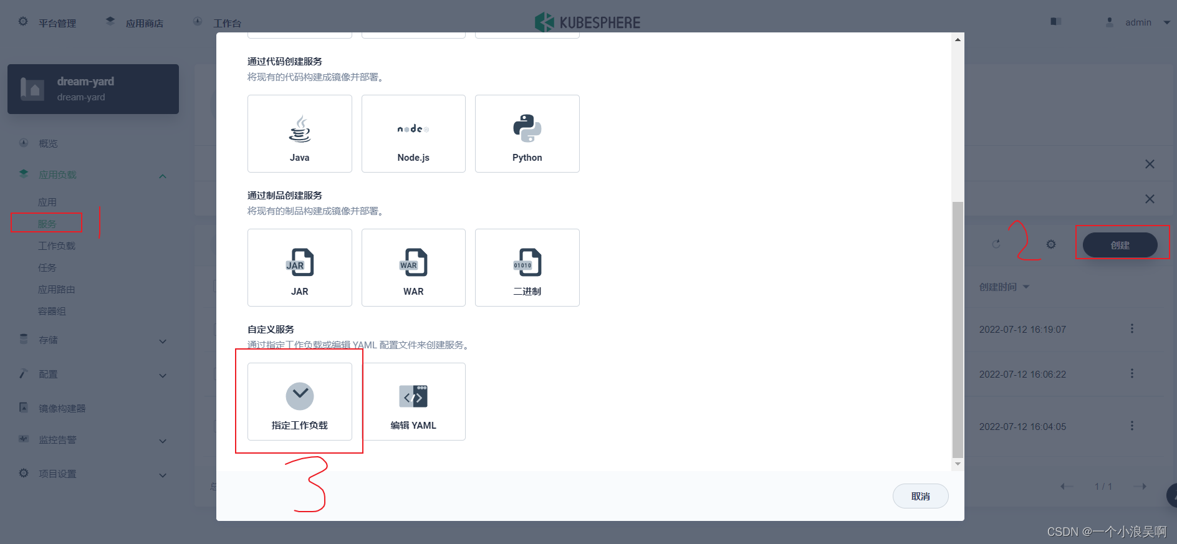Click the scrollbar down arrow in the dialog
The width and height of the screenshot is (1177, 544).
coord(958,464)
